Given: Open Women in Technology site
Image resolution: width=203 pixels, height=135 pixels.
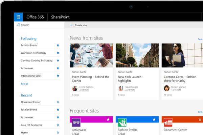Looking at the screenshot, I should click(x=33, y=53).
